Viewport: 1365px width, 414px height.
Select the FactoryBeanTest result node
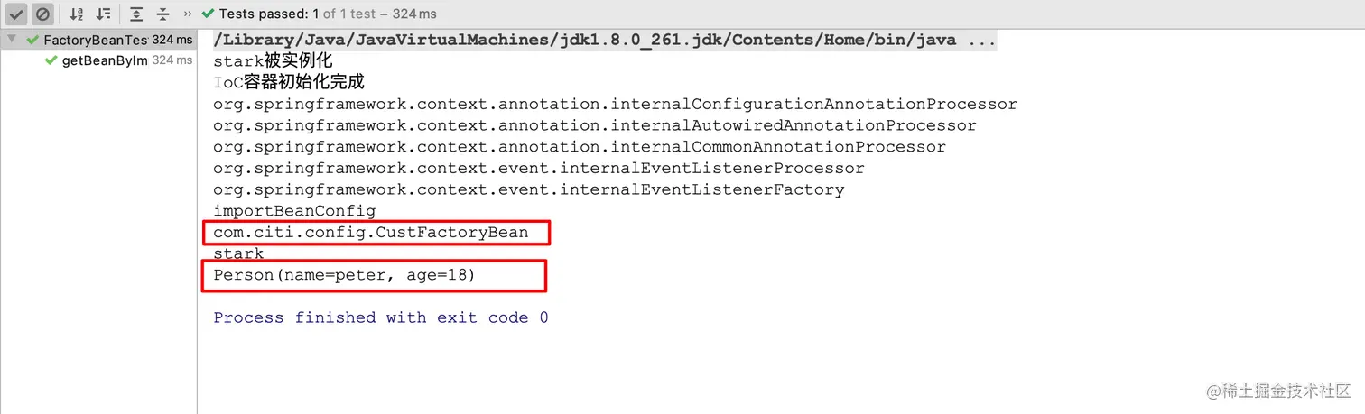tap(98, 40)
